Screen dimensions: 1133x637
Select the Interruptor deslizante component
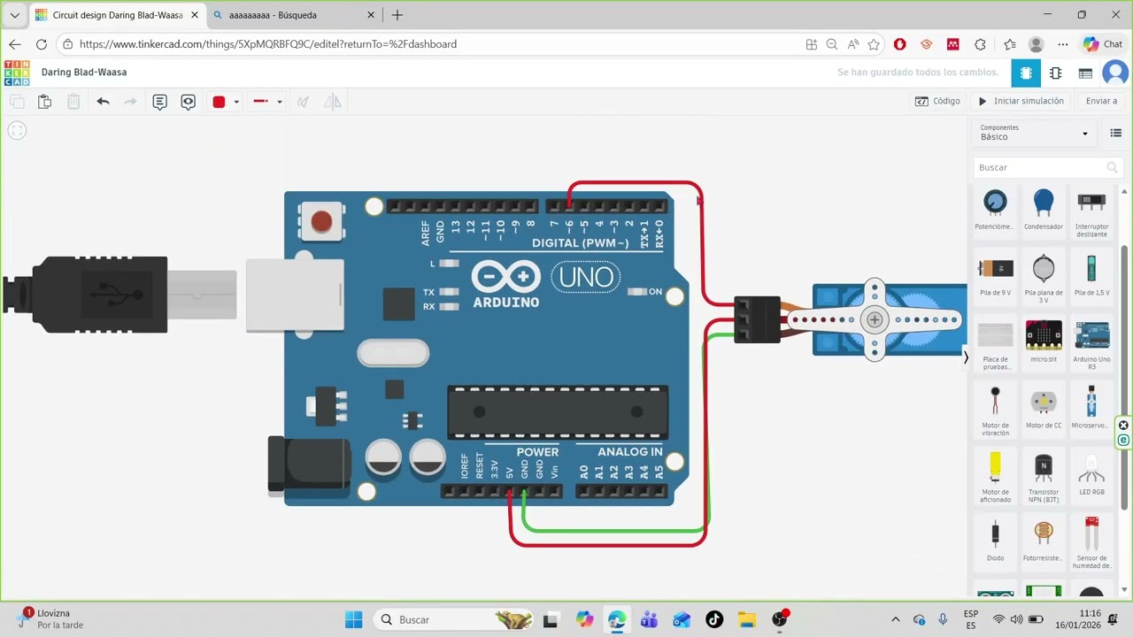[x=1091, y=212]
